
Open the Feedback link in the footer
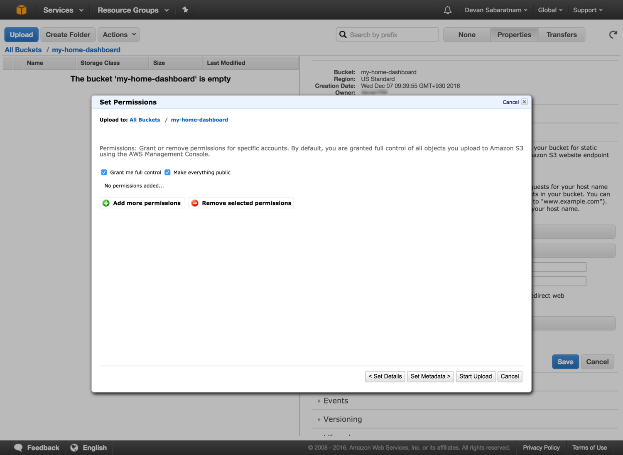coord(43,448)
